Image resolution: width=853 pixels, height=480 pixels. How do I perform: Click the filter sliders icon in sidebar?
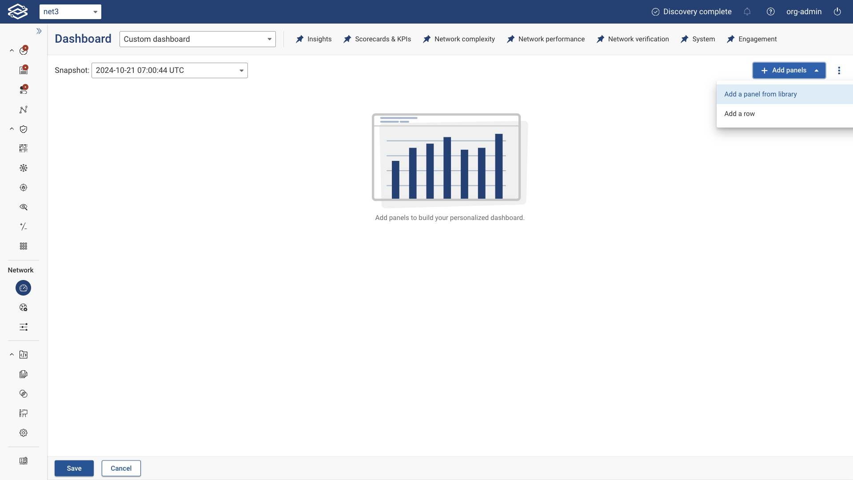click(24, 327)
